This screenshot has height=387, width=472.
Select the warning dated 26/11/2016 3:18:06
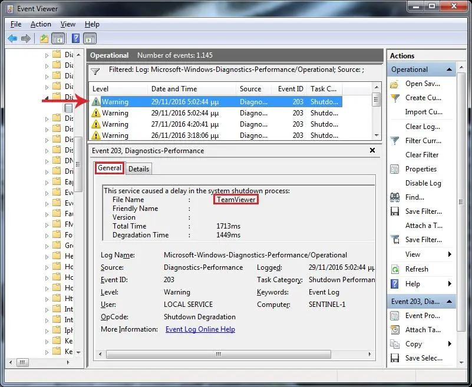coord(216,135)
